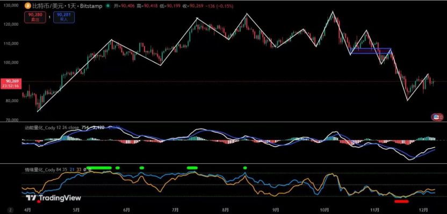Click the 100,000 price scale label

click(12, 62)
